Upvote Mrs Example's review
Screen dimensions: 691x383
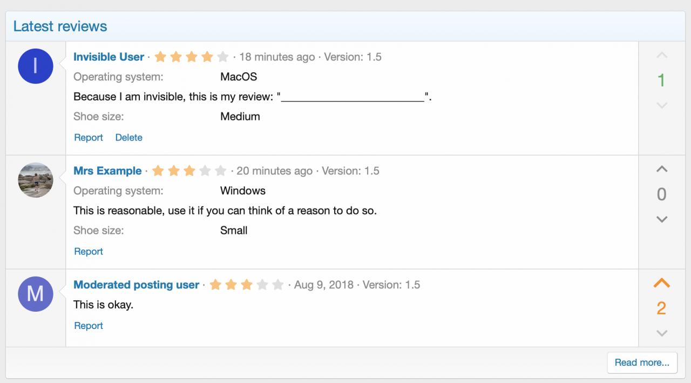(661, 169)
